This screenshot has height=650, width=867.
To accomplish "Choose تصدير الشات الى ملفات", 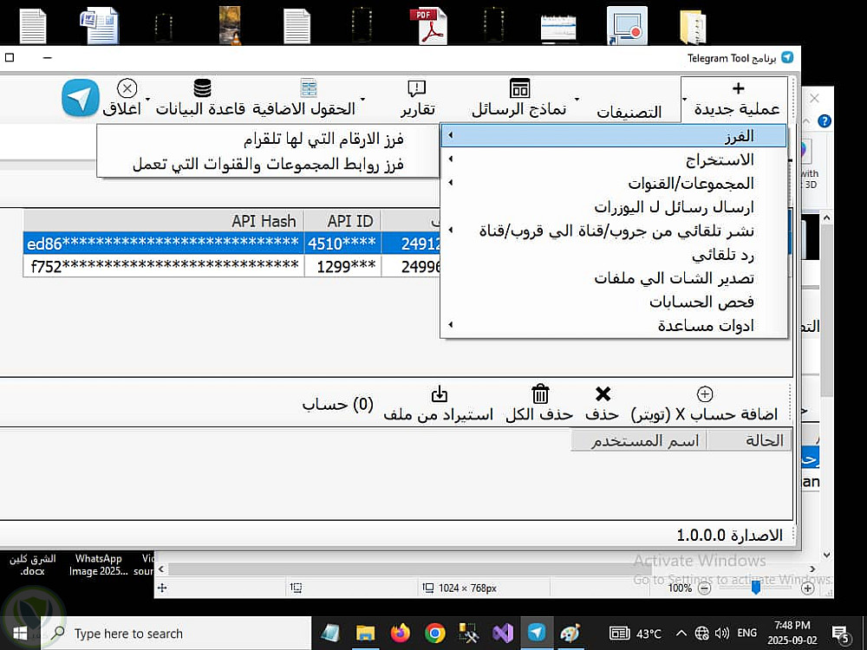I will pos(614,278).
